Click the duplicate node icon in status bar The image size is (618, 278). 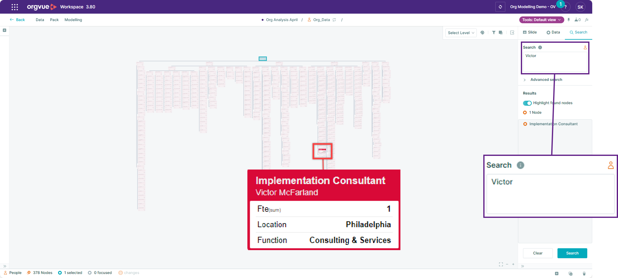click(571, 274)
